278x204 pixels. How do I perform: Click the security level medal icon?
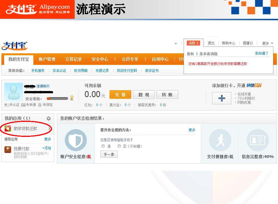pyautogui.click(x=72, y=98)
